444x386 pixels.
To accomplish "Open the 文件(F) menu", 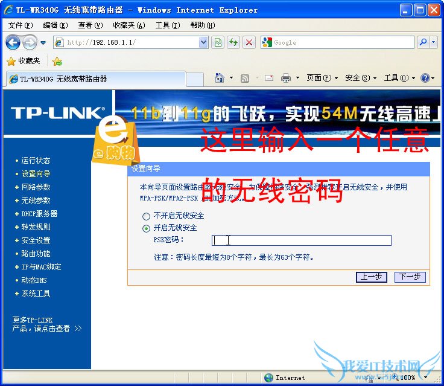I will pyautogui.click(x=21, y=25).
